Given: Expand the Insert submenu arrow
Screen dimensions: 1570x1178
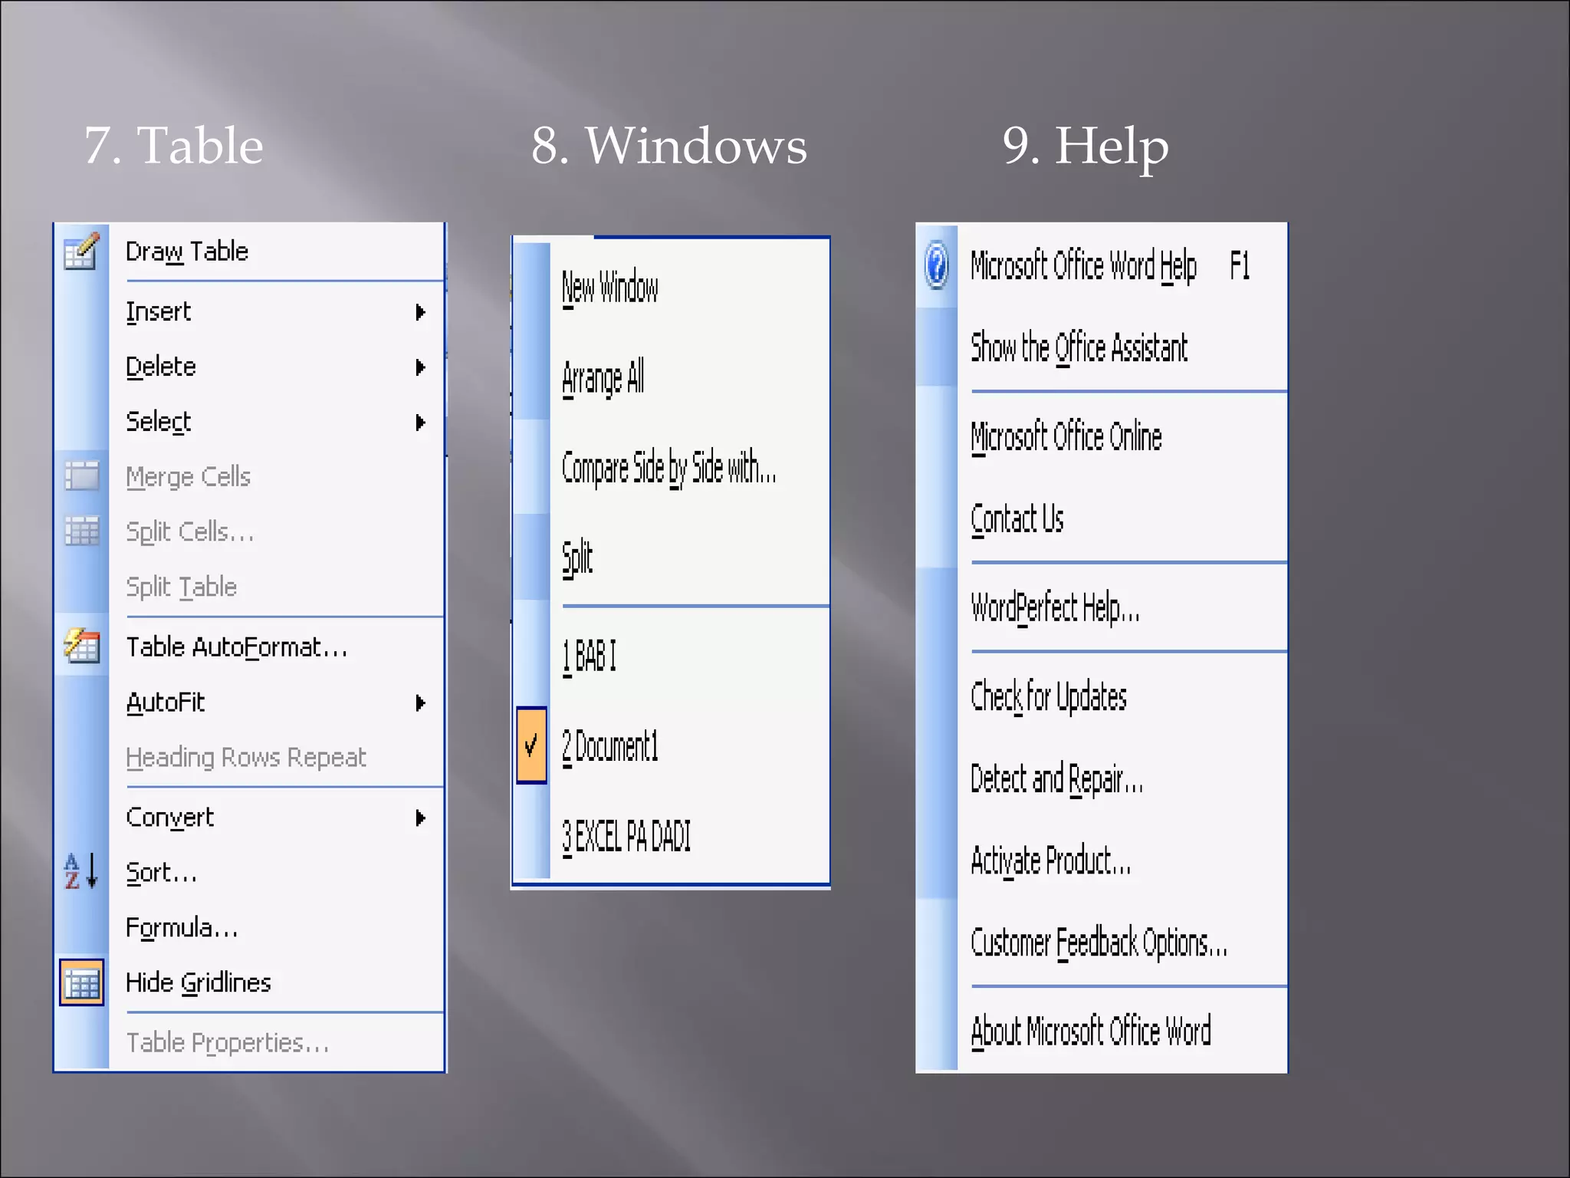Looking at the screenshot, I should 420,312.
